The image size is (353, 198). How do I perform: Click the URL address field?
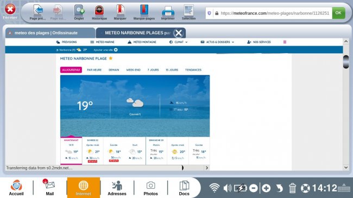pyautogui.click(x=269, y=13)
